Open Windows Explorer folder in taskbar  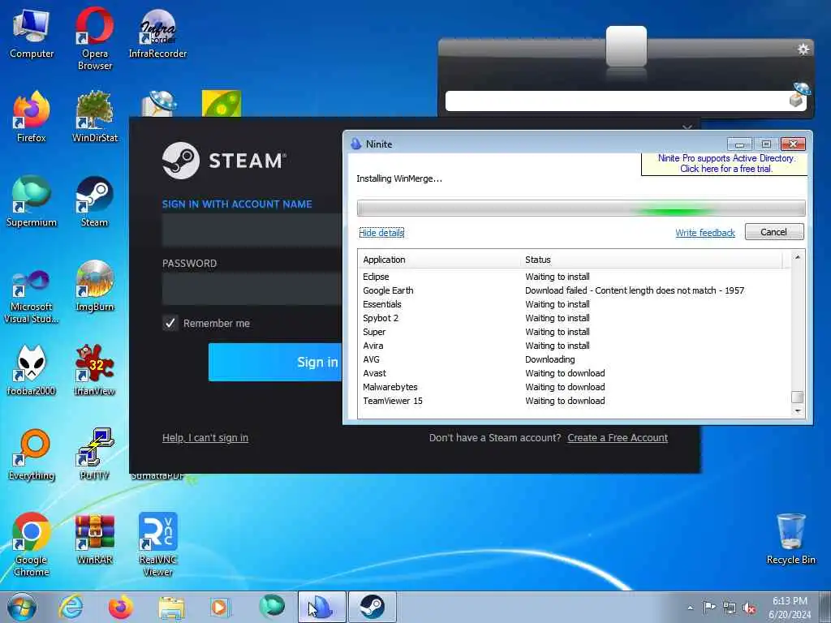(x=171, y=607)
